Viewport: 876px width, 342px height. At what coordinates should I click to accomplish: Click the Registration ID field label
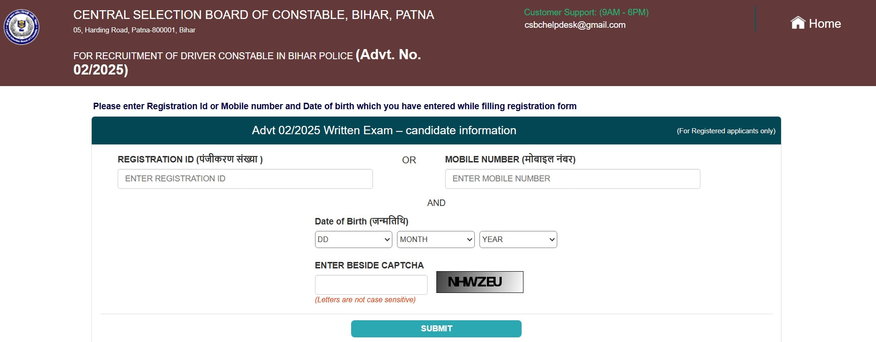click(x=190, y=159)
